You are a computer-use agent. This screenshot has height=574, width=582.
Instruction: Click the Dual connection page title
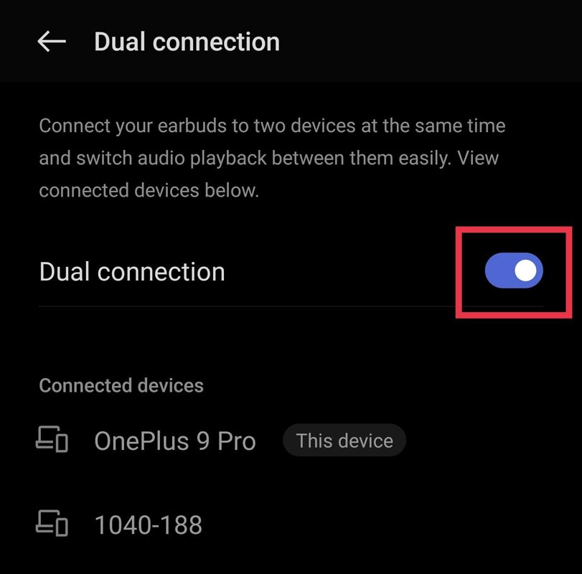pos(187,42)
